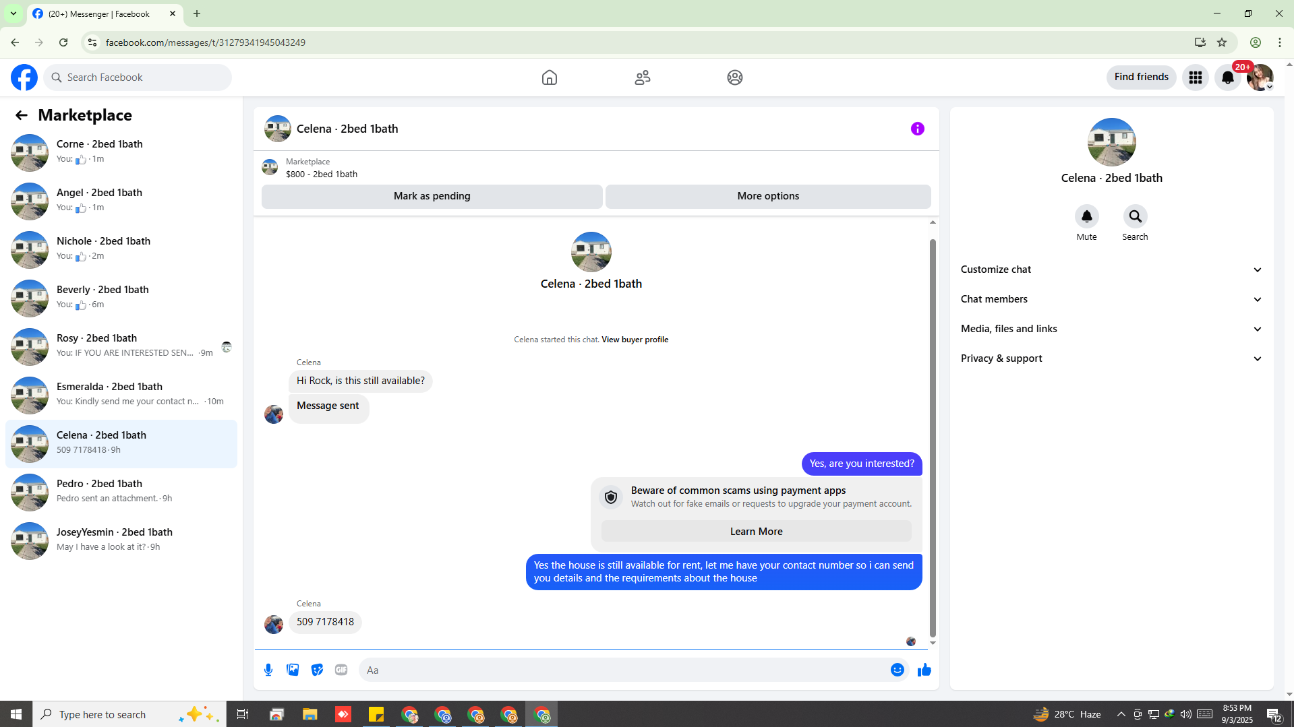Expand Chat members section
The height and width of the screenshot is (727, 1294).
tap(1111, 299)
